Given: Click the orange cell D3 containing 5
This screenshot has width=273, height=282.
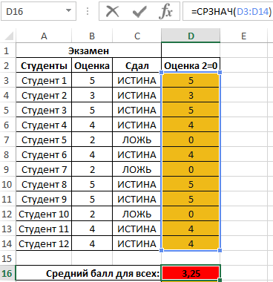Looking at the screenshot, I should 191,80.
